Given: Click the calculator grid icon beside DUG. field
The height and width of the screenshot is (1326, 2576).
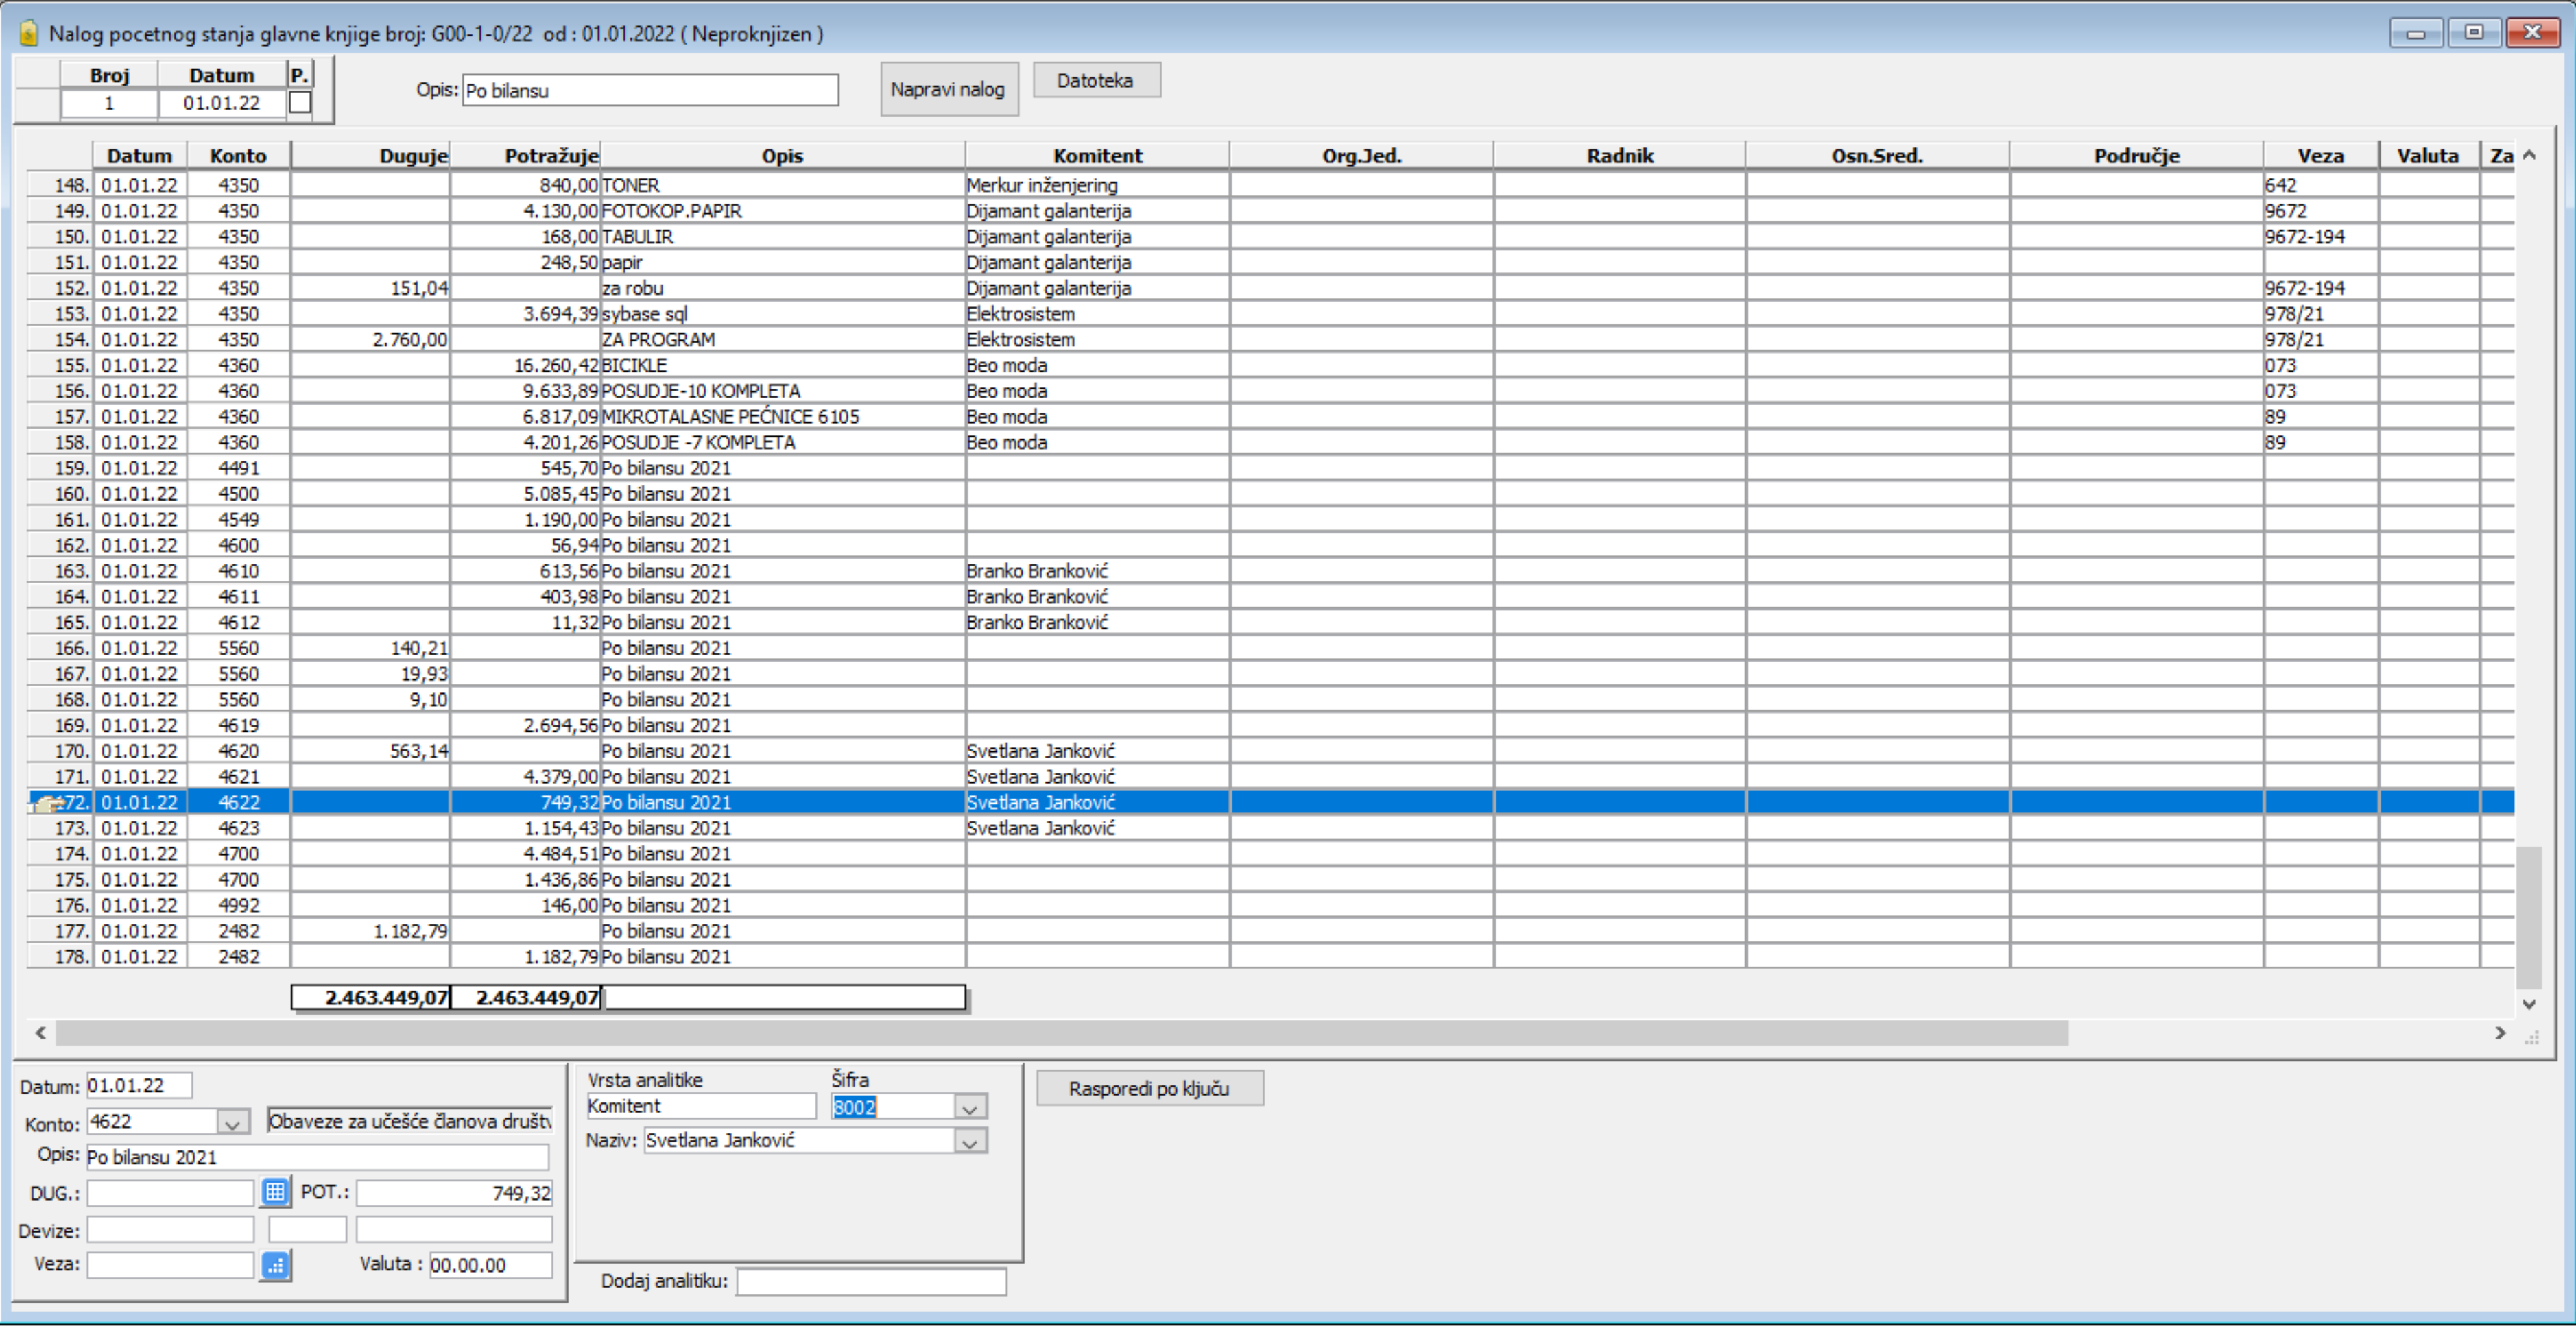Looking at the screenshot, I should click(275, 1192).
